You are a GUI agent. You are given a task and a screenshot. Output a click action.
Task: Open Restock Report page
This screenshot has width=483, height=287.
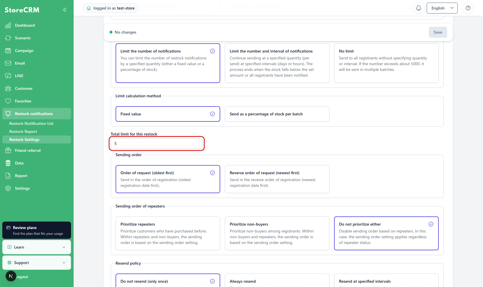[x=23, y=131]
